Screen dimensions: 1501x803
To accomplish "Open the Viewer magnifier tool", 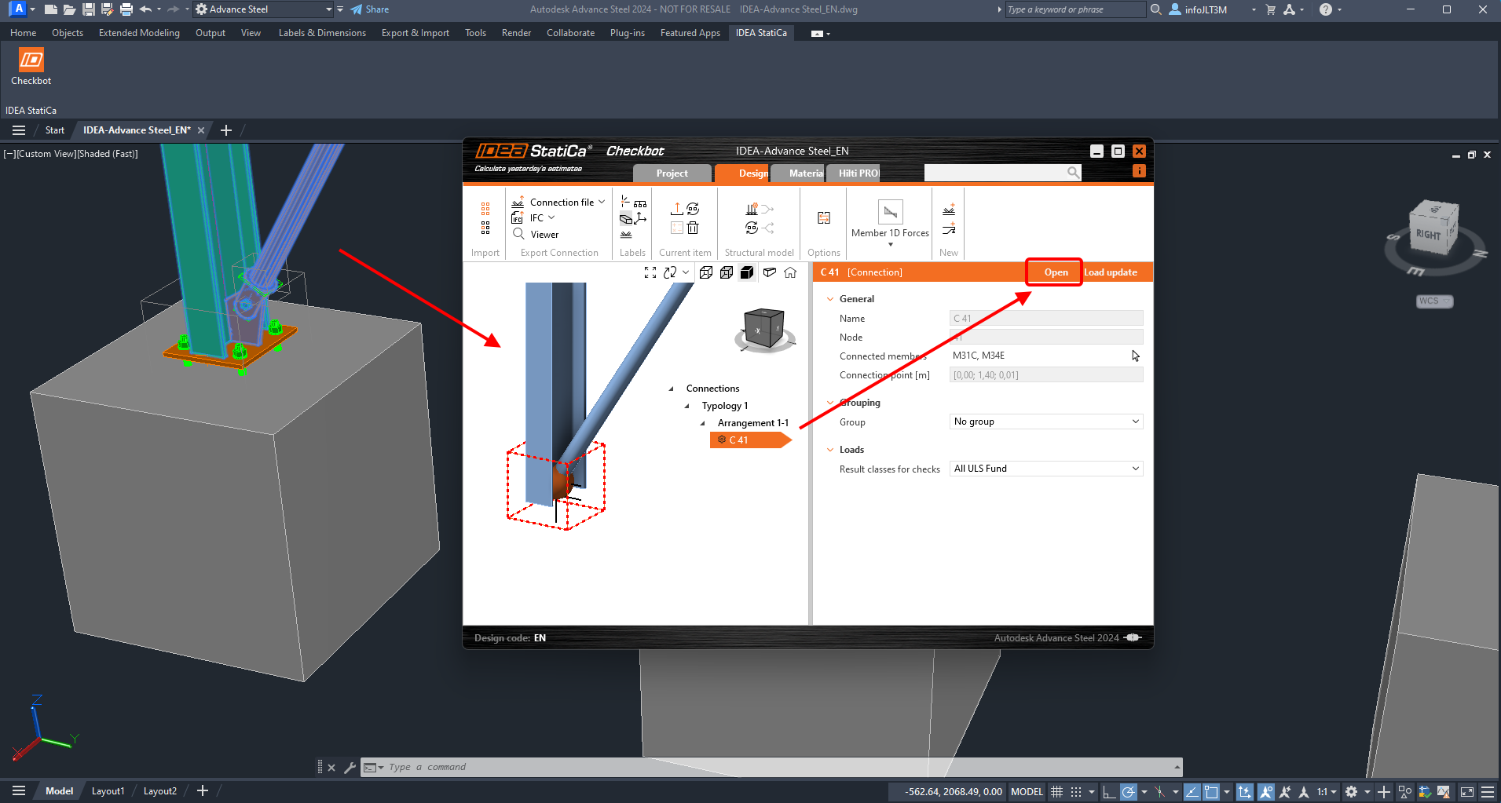I will [518, 234].
